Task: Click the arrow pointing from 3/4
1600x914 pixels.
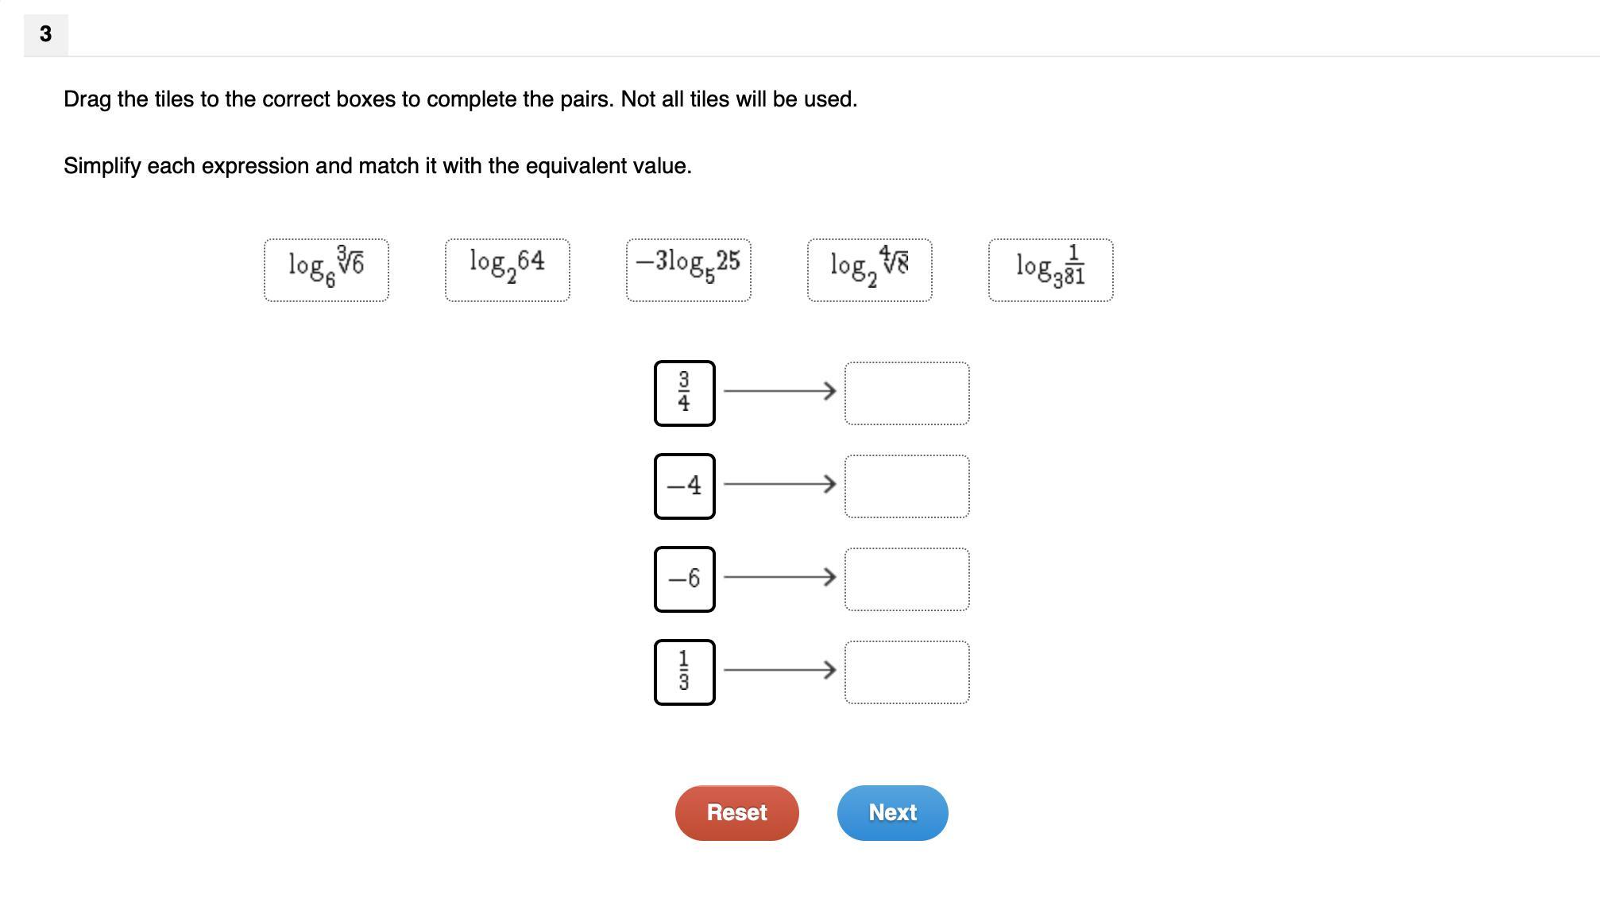Action: click(779, 391)
